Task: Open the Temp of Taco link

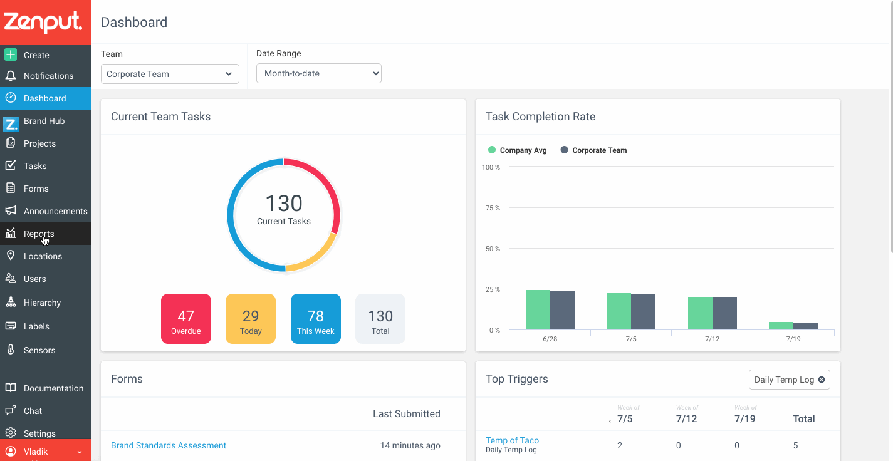Action: (x=512, y=440)
